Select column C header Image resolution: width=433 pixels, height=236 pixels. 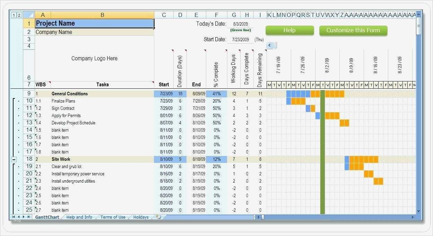tap(164, 15)
